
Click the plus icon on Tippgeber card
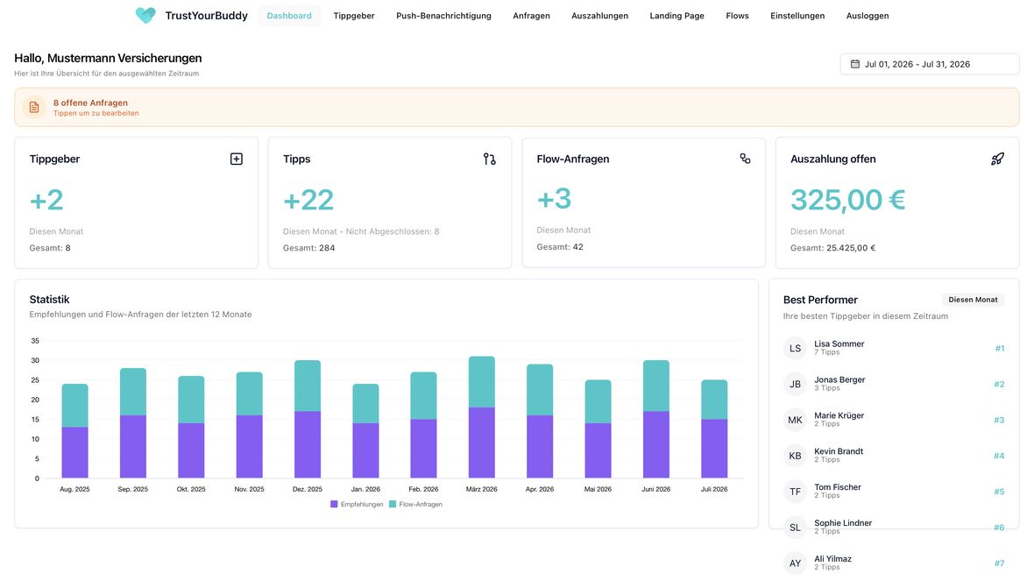click(x=236, y=159)
